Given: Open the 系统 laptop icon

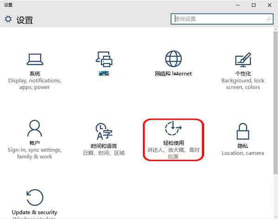Looking at the screenshot, I should click(x=35, y=59).
